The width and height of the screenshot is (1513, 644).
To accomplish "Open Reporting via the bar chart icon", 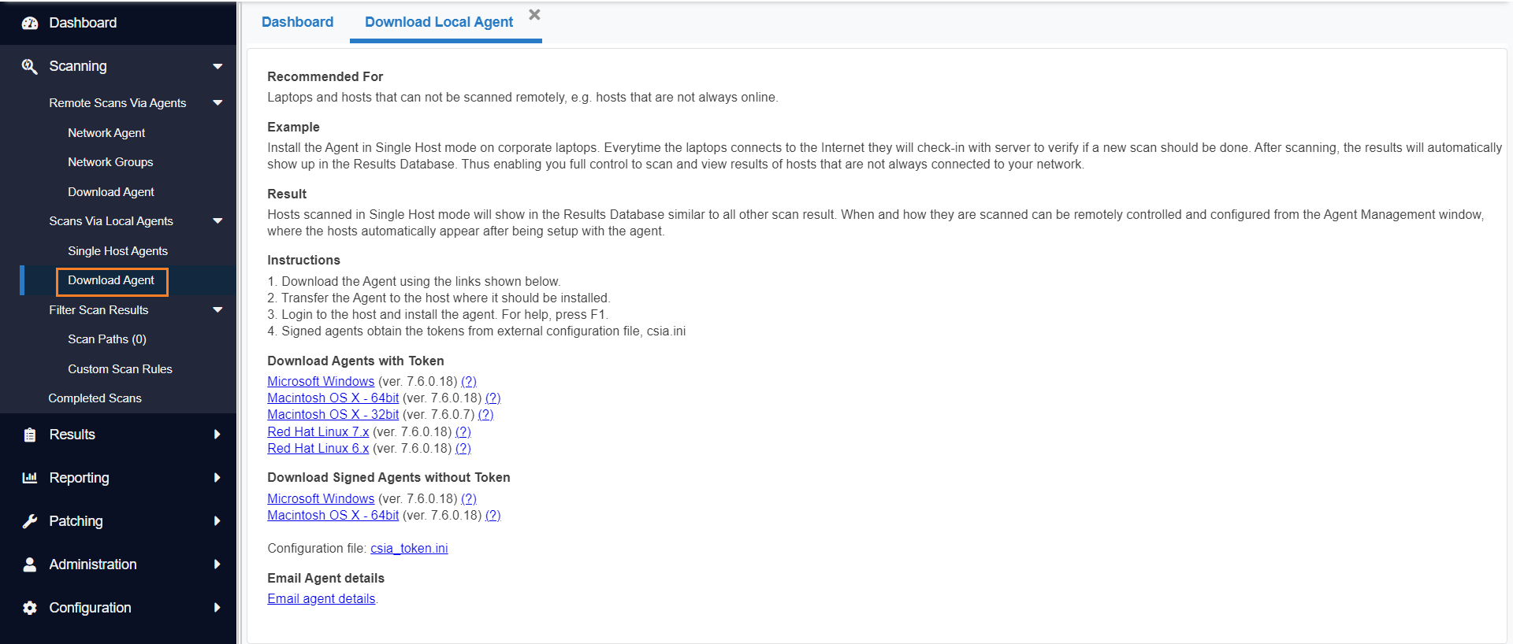I will [29, 477].
